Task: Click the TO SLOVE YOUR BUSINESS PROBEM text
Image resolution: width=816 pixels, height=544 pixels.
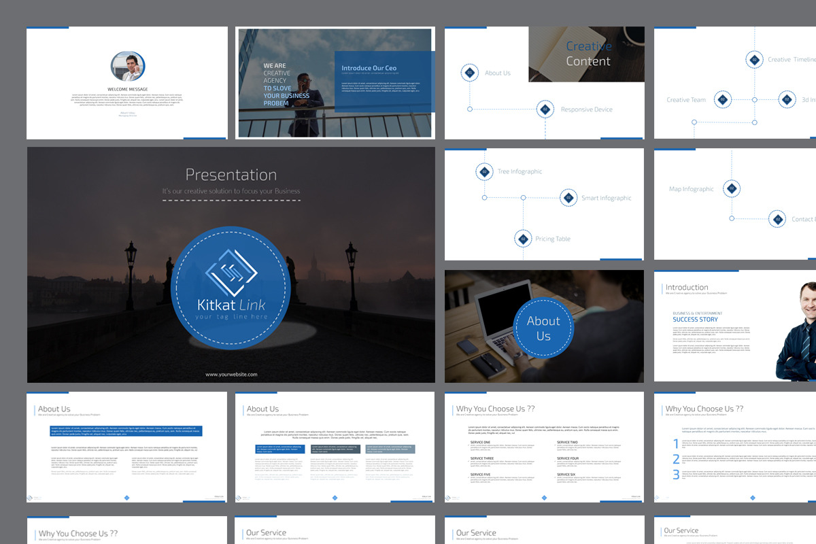Action: click(286, 96)
